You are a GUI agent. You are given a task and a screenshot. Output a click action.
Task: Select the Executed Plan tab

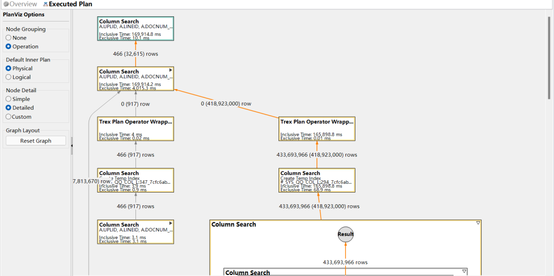67,4
